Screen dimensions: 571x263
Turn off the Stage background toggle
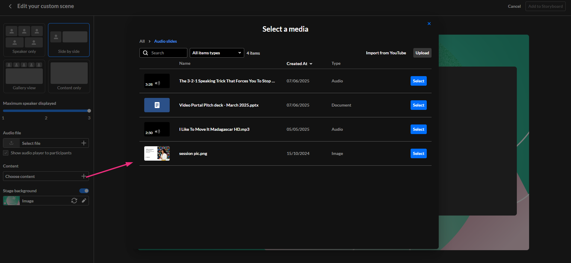click(84, 191)
